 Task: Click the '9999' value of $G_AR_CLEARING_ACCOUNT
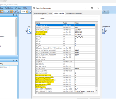coord(77,53)
